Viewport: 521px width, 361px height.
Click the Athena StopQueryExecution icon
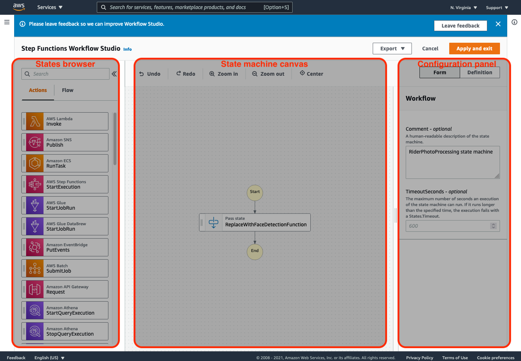coord(35,331)
